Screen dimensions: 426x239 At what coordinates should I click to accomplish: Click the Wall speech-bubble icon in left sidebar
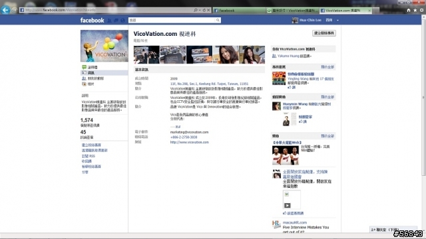(x=85, y=67)
